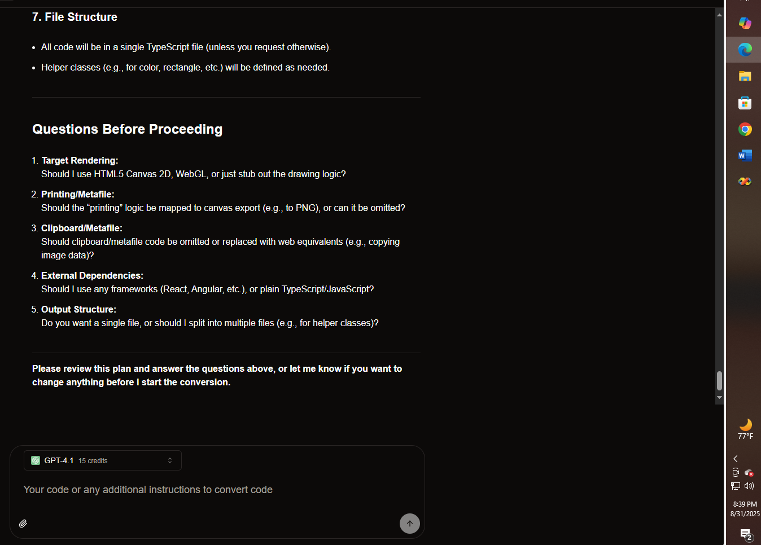Open the volume speaker tray control
This screenshot has width=761, height=545.
(749, 486)
